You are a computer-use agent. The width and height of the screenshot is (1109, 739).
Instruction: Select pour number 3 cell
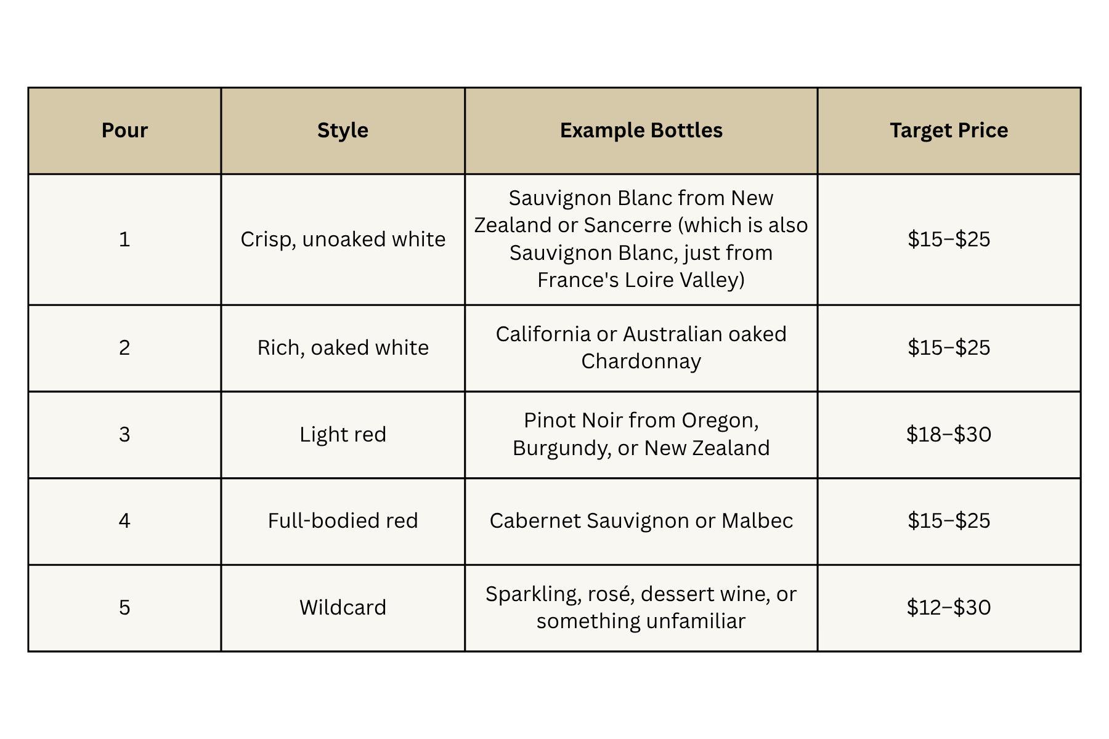pyautogui.click(x=124, y=435)
